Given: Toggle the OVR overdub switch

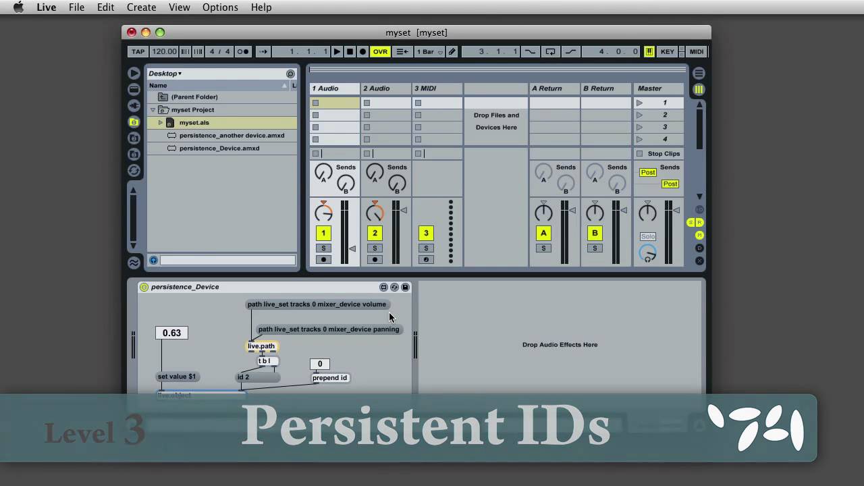Looking at the screenshot, I should tap(381, 52).
